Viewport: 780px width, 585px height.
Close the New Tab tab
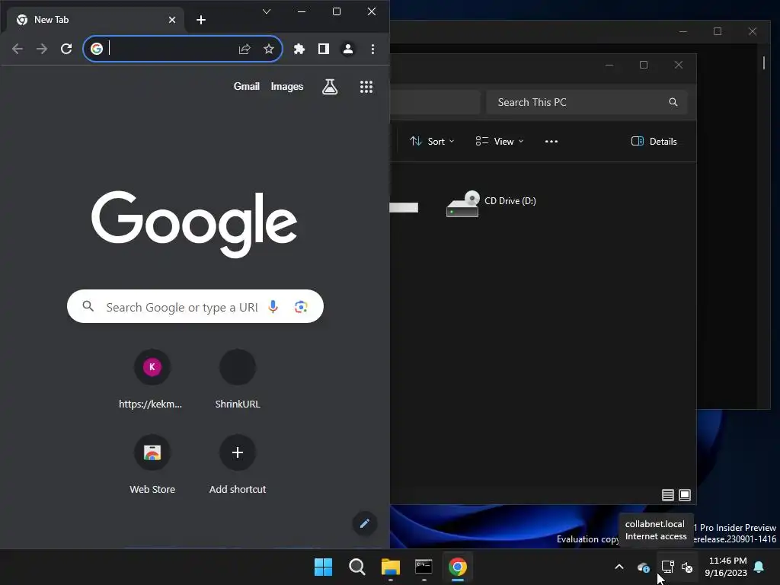tap(172, 20)
